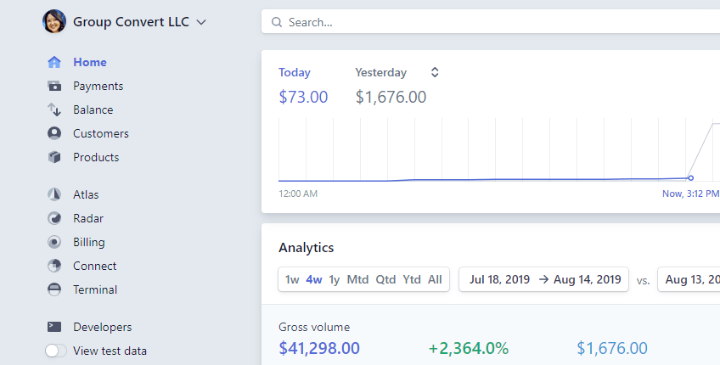Navigate to Connect

(x=94, y=266)
